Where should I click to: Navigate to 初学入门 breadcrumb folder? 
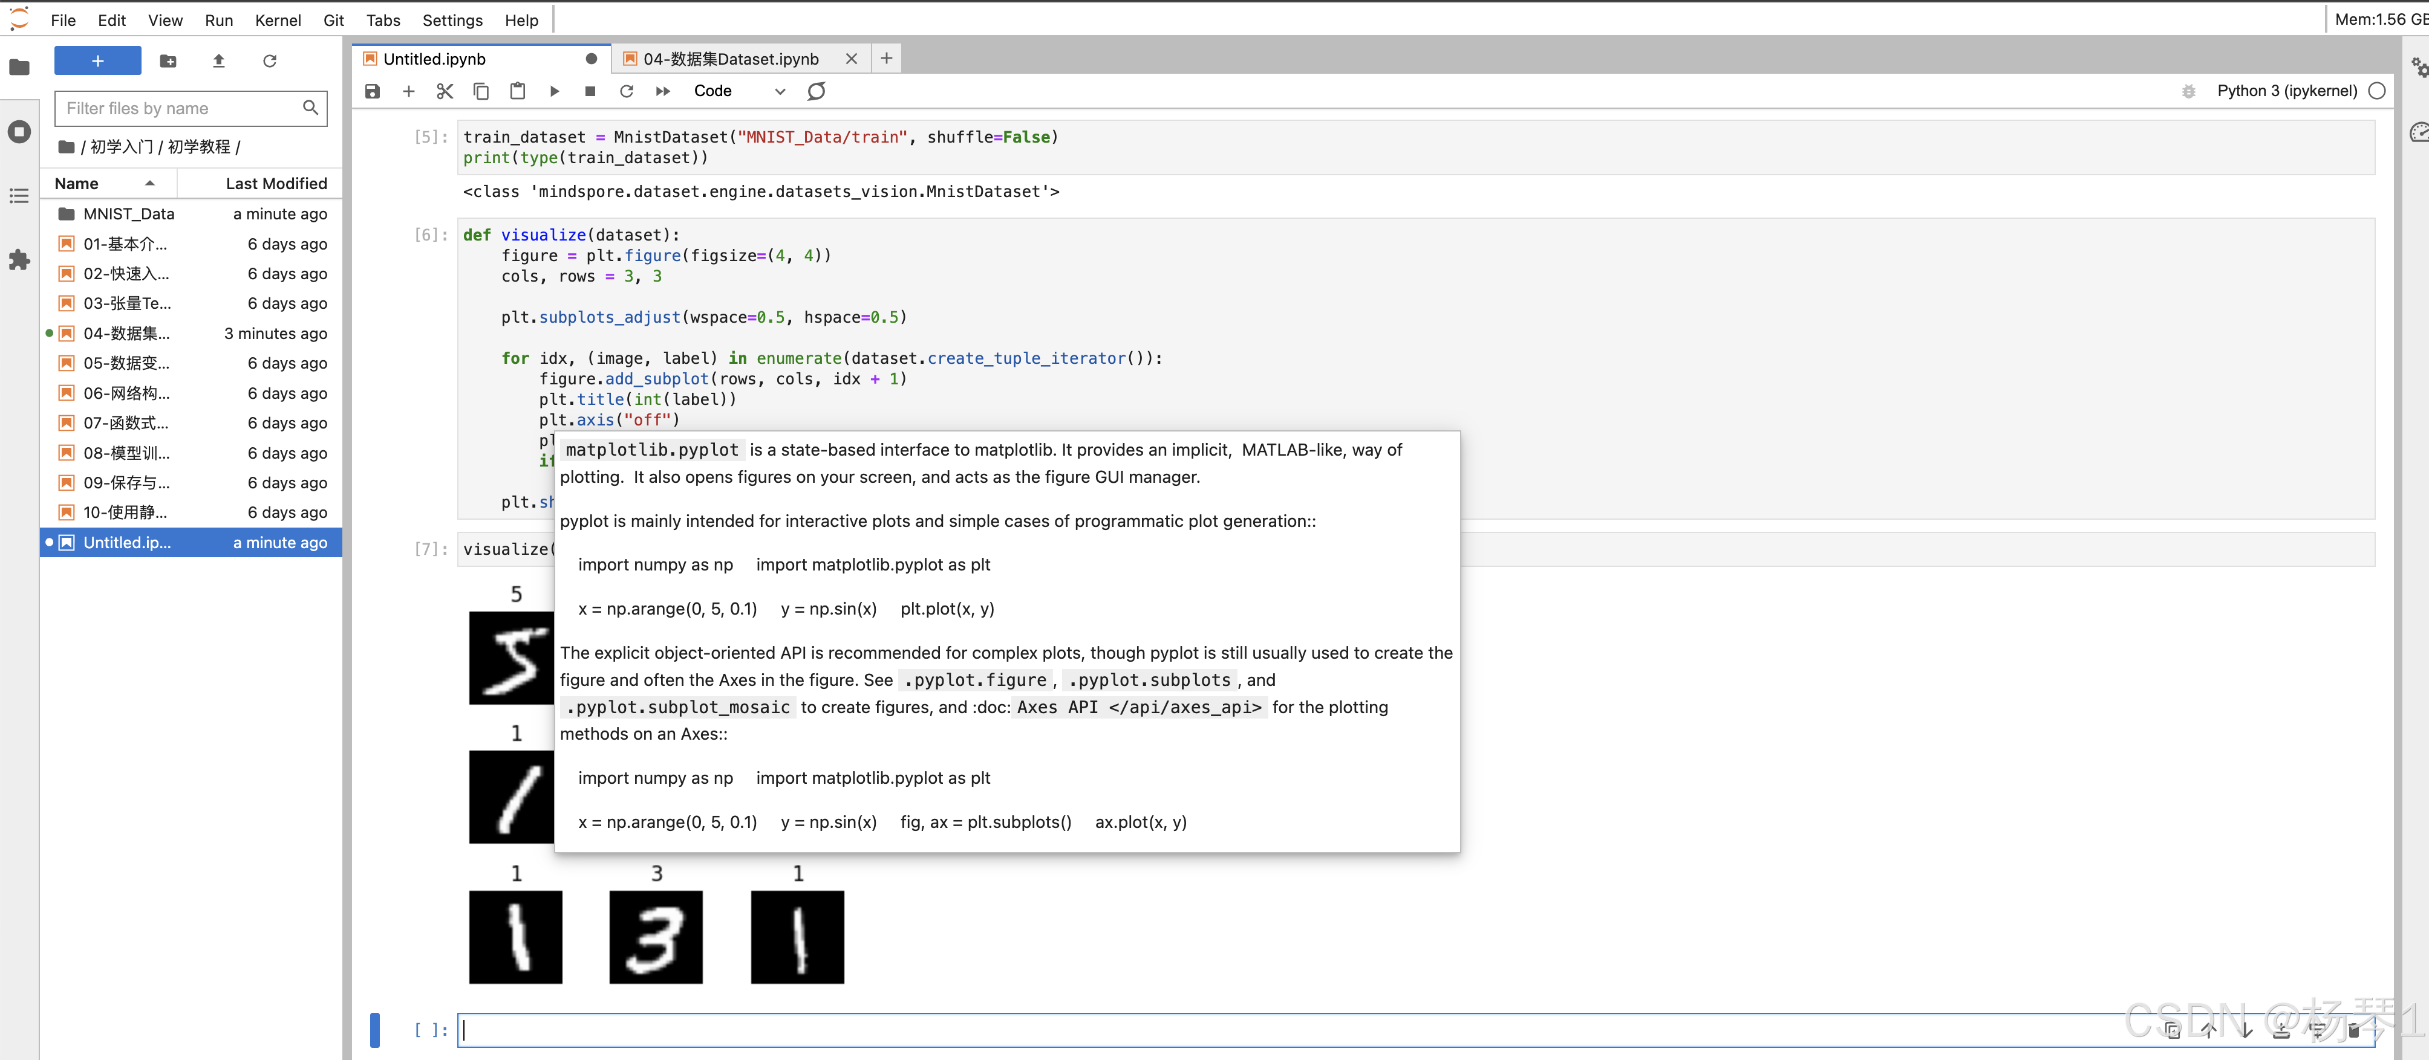[x=122, y=147]
